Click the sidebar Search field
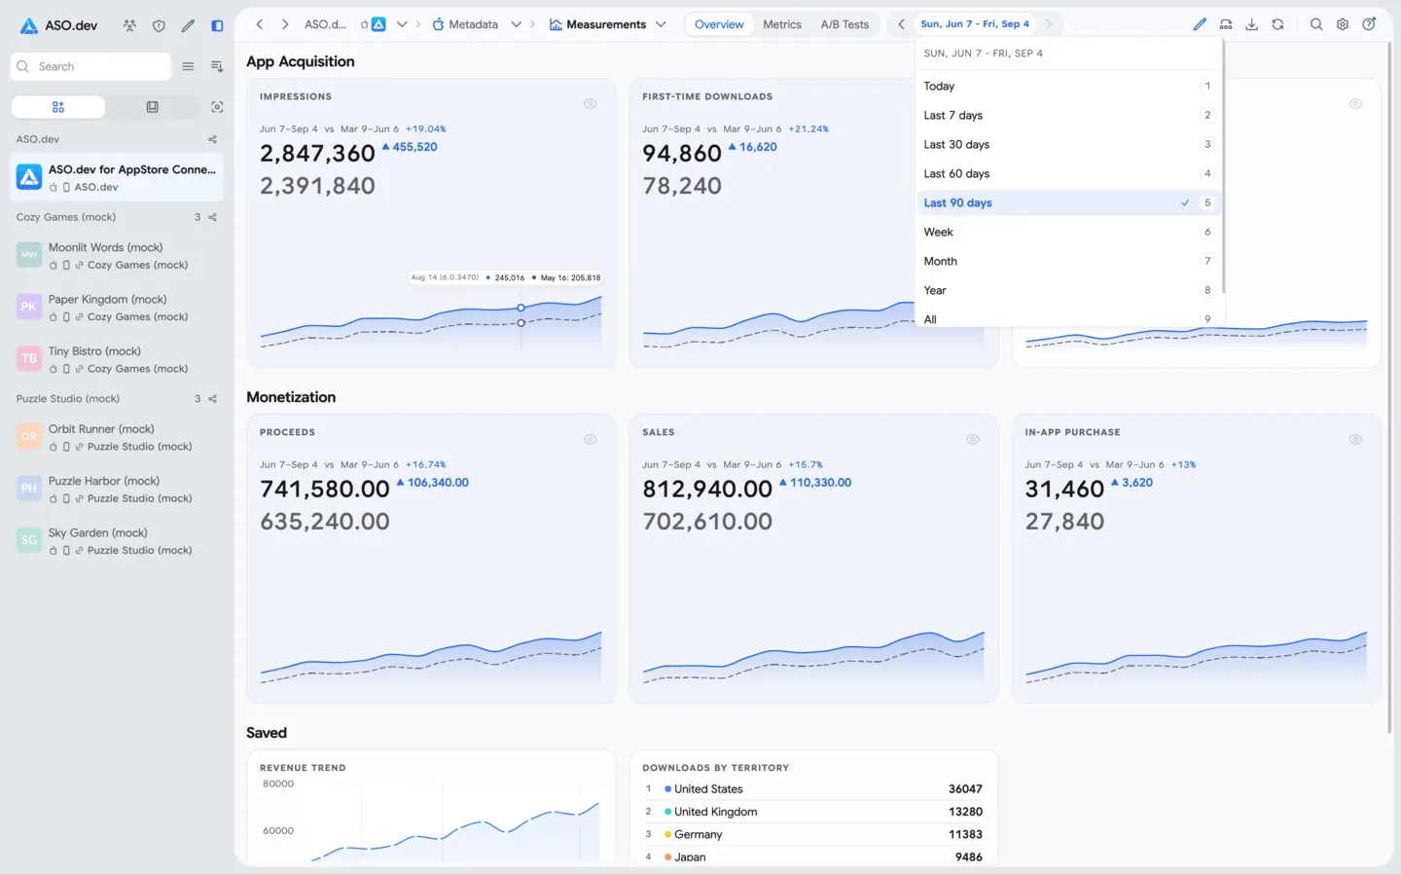1401x874 pixels. (x=90, y=66)
